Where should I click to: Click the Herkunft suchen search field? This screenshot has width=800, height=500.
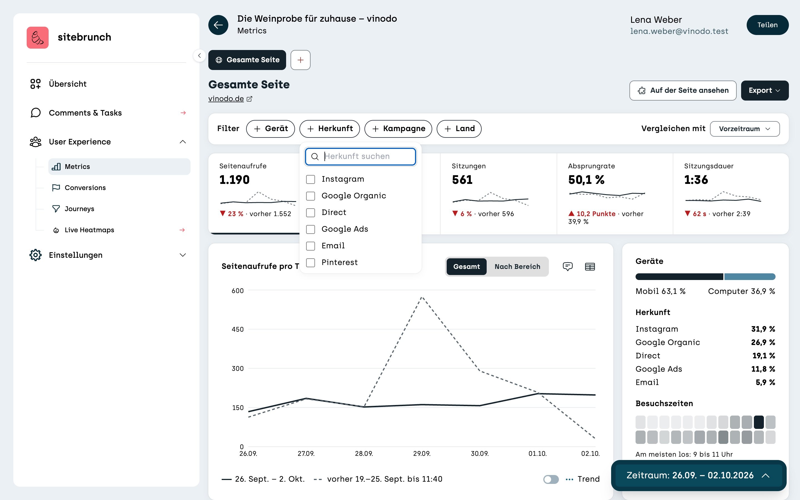pyautogui.click(x=360, y=156)
